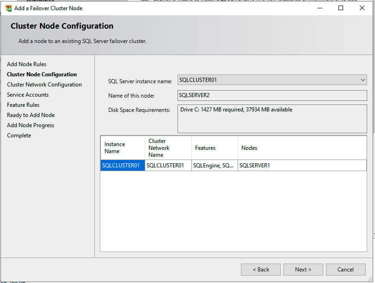Click the SQLSERVER1 nodes cell

302,166
